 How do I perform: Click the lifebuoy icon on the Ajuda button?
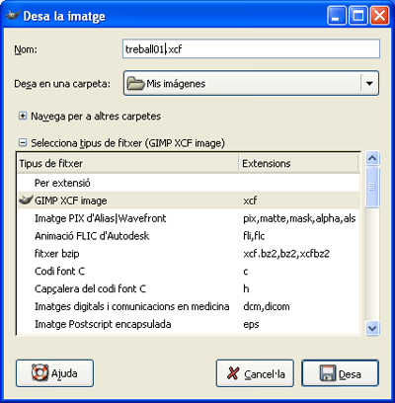[x=40, y=373]
